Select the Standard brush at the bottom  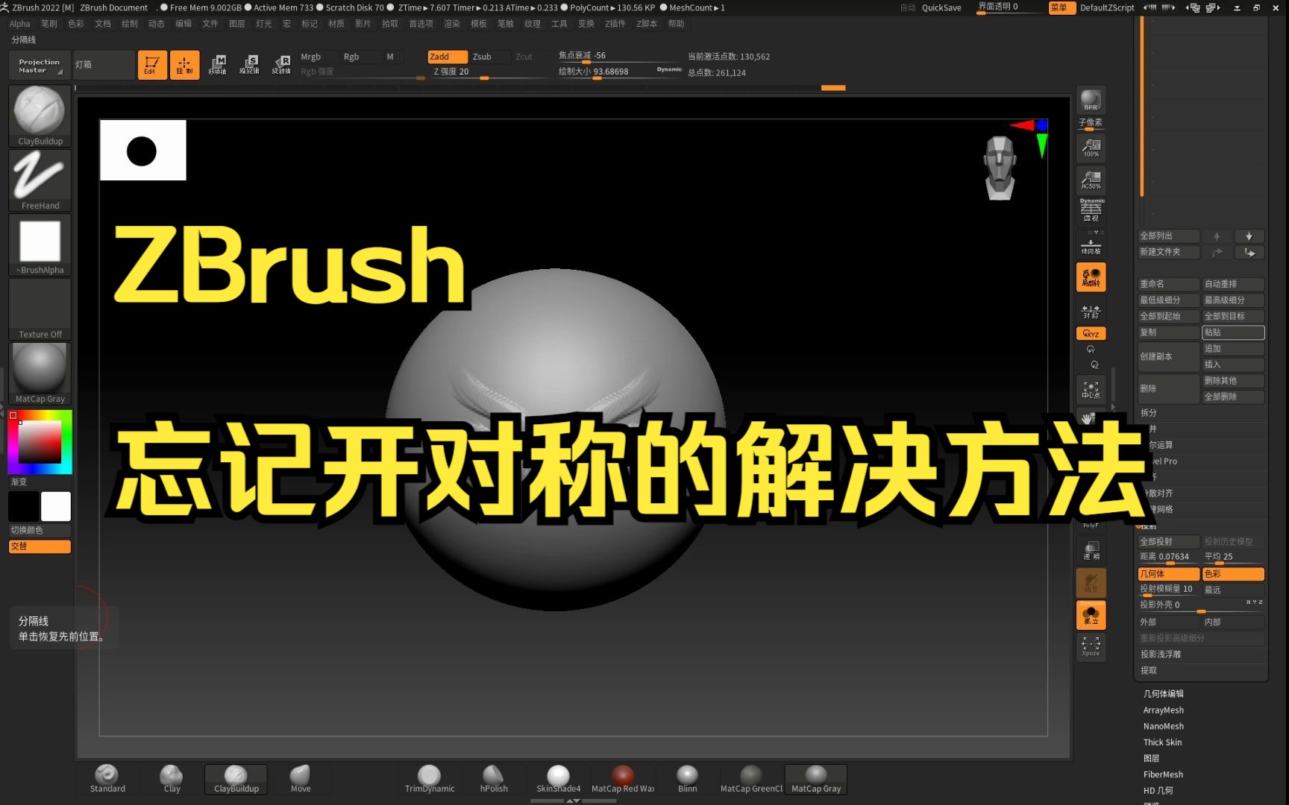(x=107, y=779)
